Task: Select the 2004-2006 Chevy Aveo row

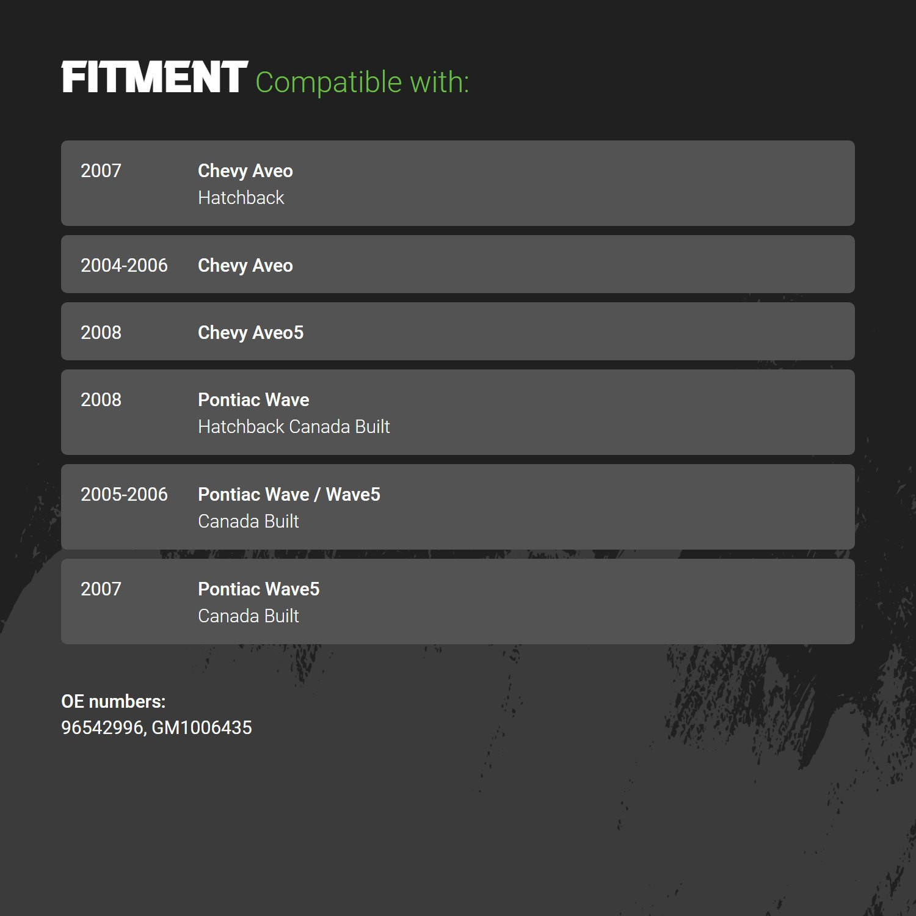Action: click(x=458, y=264)
